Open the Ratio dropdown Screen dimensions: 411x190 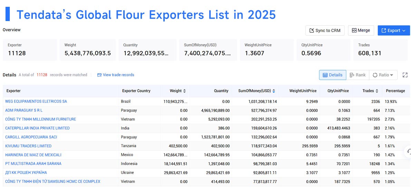tap(383, 75)
